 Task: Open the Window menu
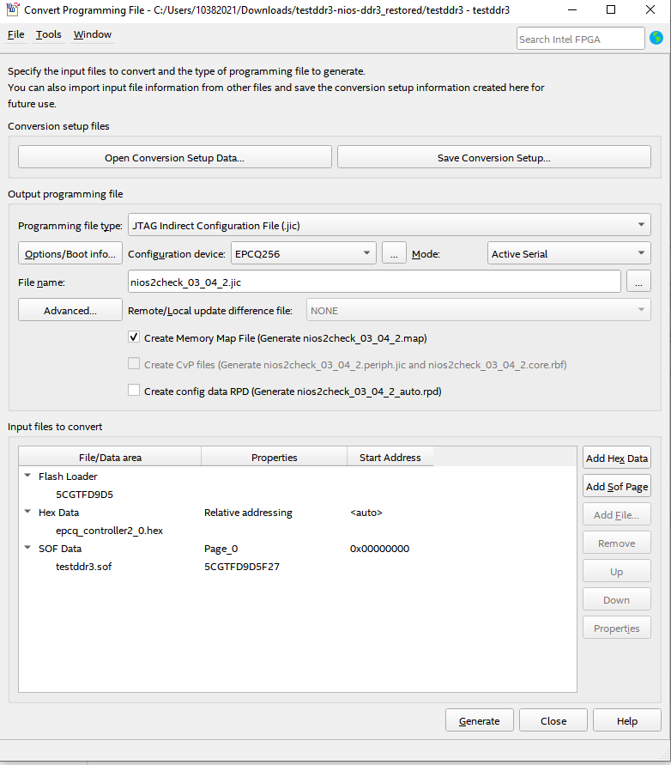pyautogui.click(x=93, y=34)
